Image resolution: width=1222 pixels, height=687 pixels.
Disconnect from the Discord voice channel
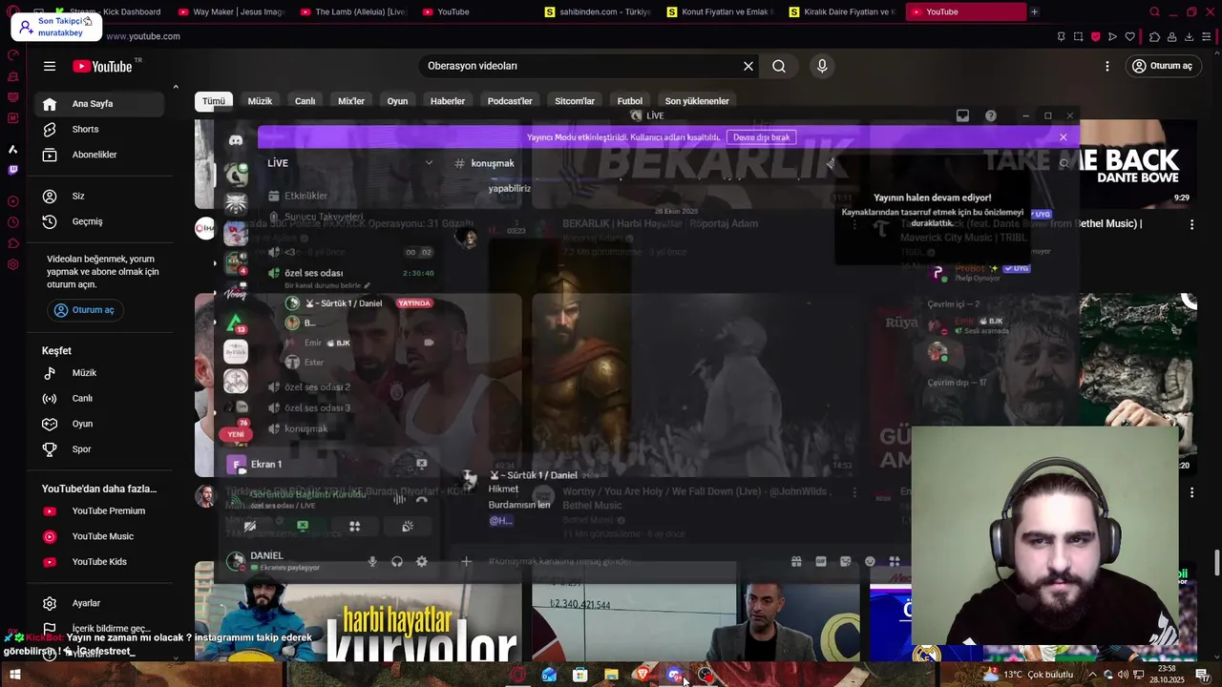(x=422, y=497)
